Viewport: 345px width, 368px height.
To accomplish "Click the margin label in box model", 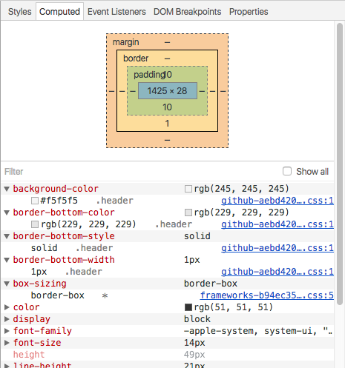I will pos(125,42).
